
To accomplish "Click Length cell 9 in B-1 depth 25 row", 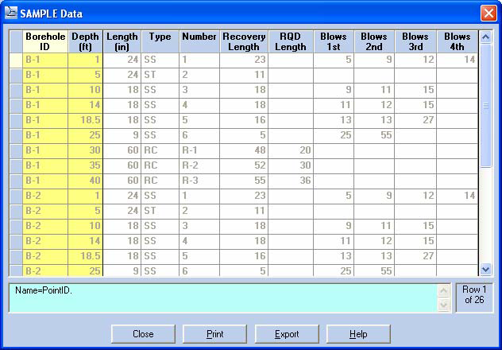I will click(122, 135).
